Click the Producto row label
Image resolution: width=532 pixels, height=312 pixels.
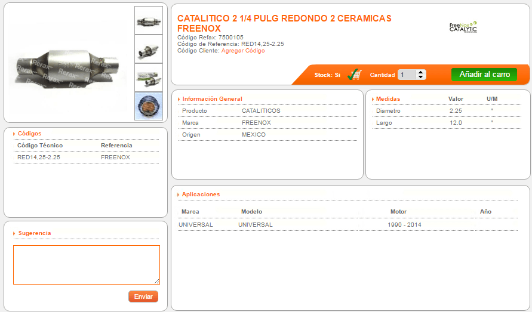click(195, 111)
